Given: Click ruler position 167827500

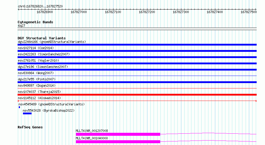Looking at the screenshot, I should coord(249,12).
